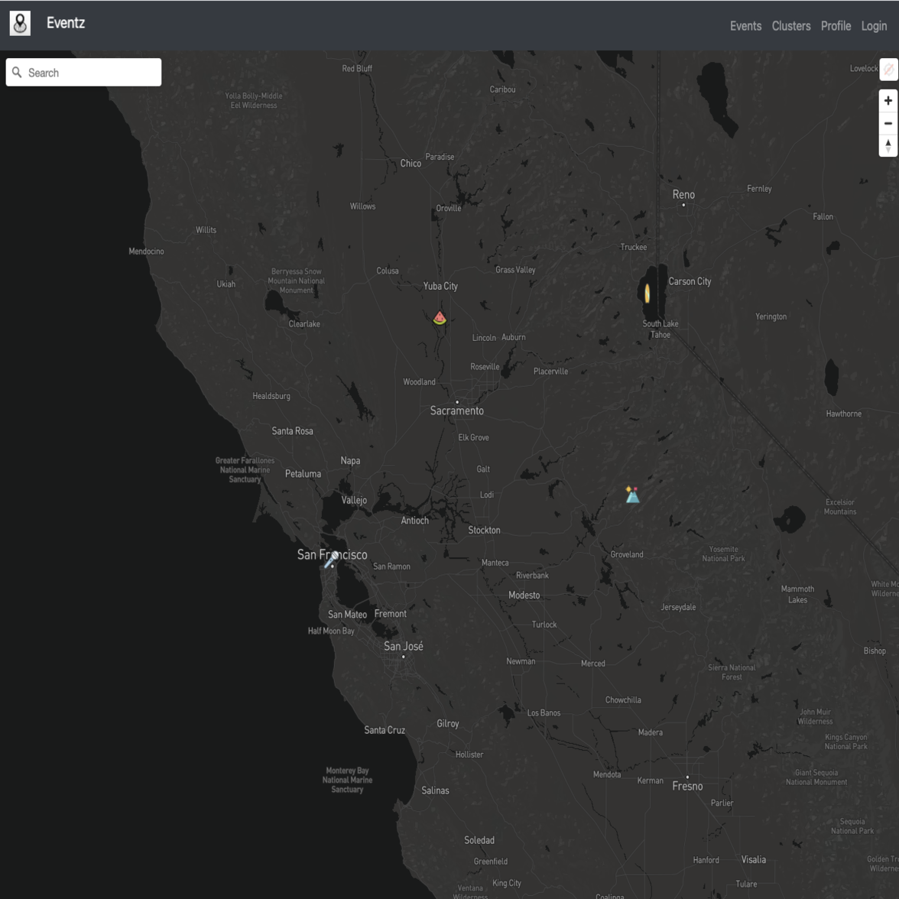Open the mountain event marker above Groveland
899x899 pixels.
point(632,495)
